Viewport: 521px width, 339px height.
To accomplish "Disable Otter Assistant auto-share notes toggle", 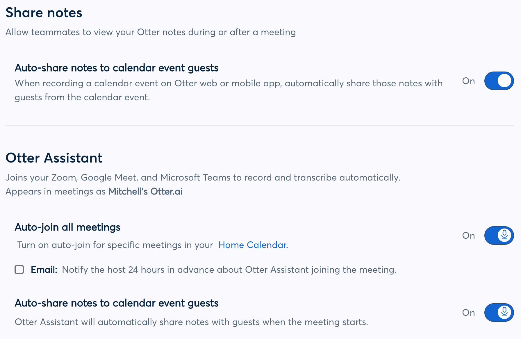I will click(499, 313).
